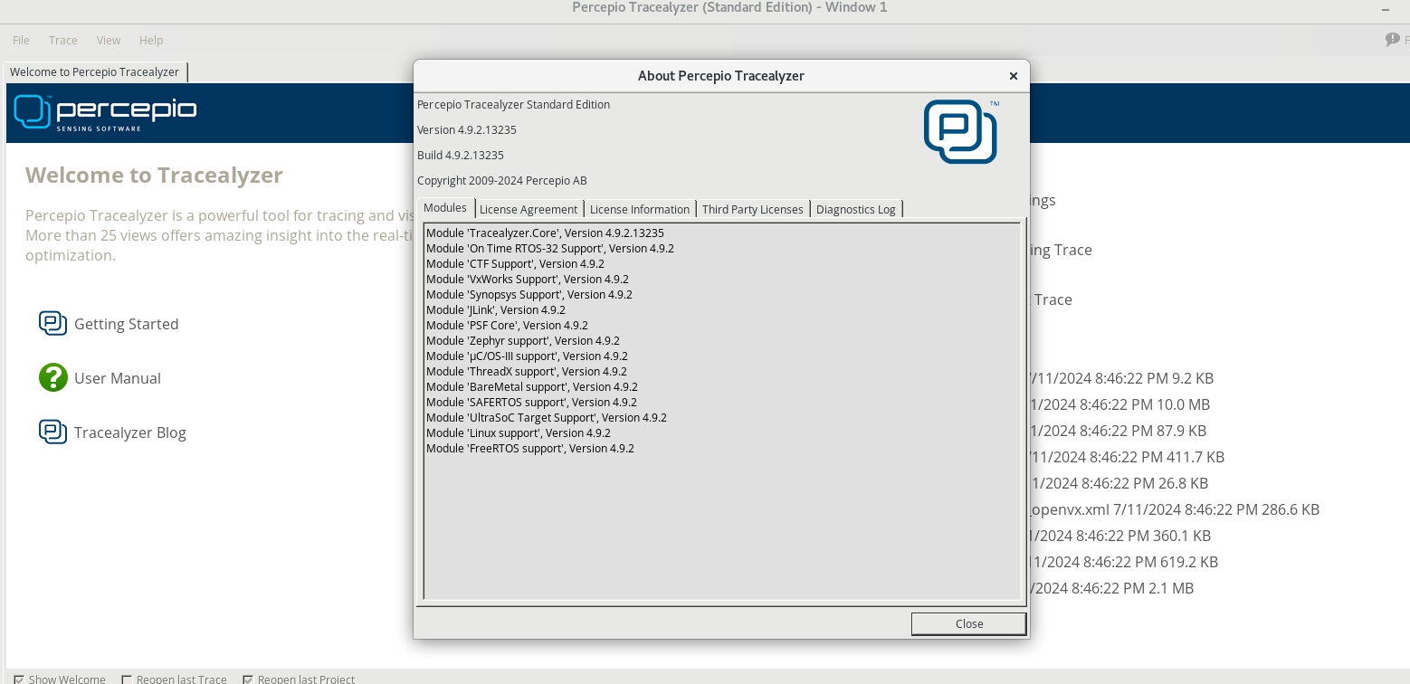The image size is (1410, 684).
Task: Open the Getting Started link
Action: (127, 324)
